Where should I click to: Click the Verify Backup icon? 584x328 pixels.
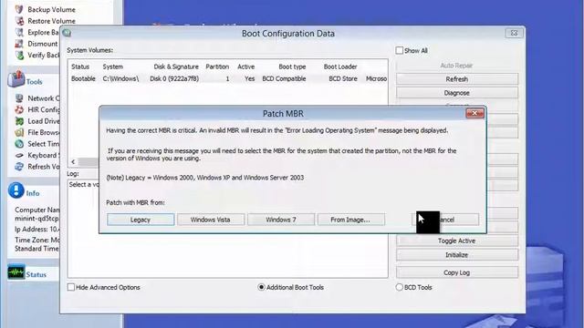(x=19, y=55)
